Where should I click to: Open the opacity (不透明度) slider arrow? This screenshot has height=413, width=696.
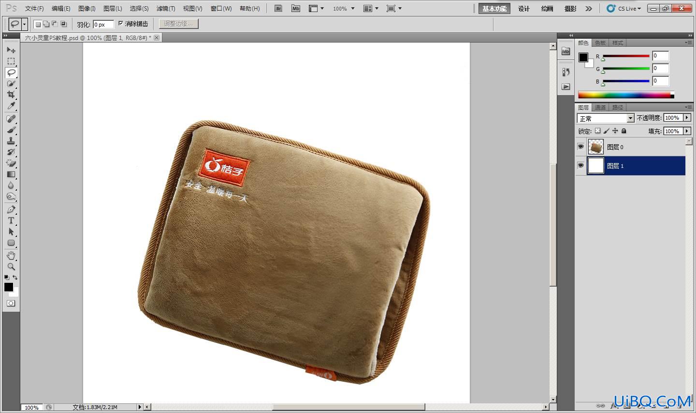[687, 118]
